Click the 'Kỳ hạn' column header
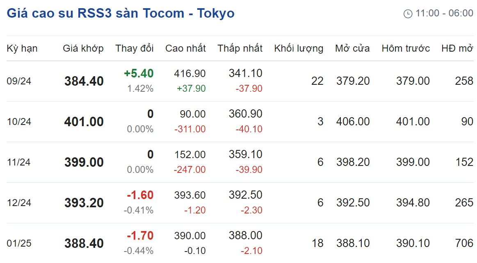This screenshot has width=477, height=263. 22,48
